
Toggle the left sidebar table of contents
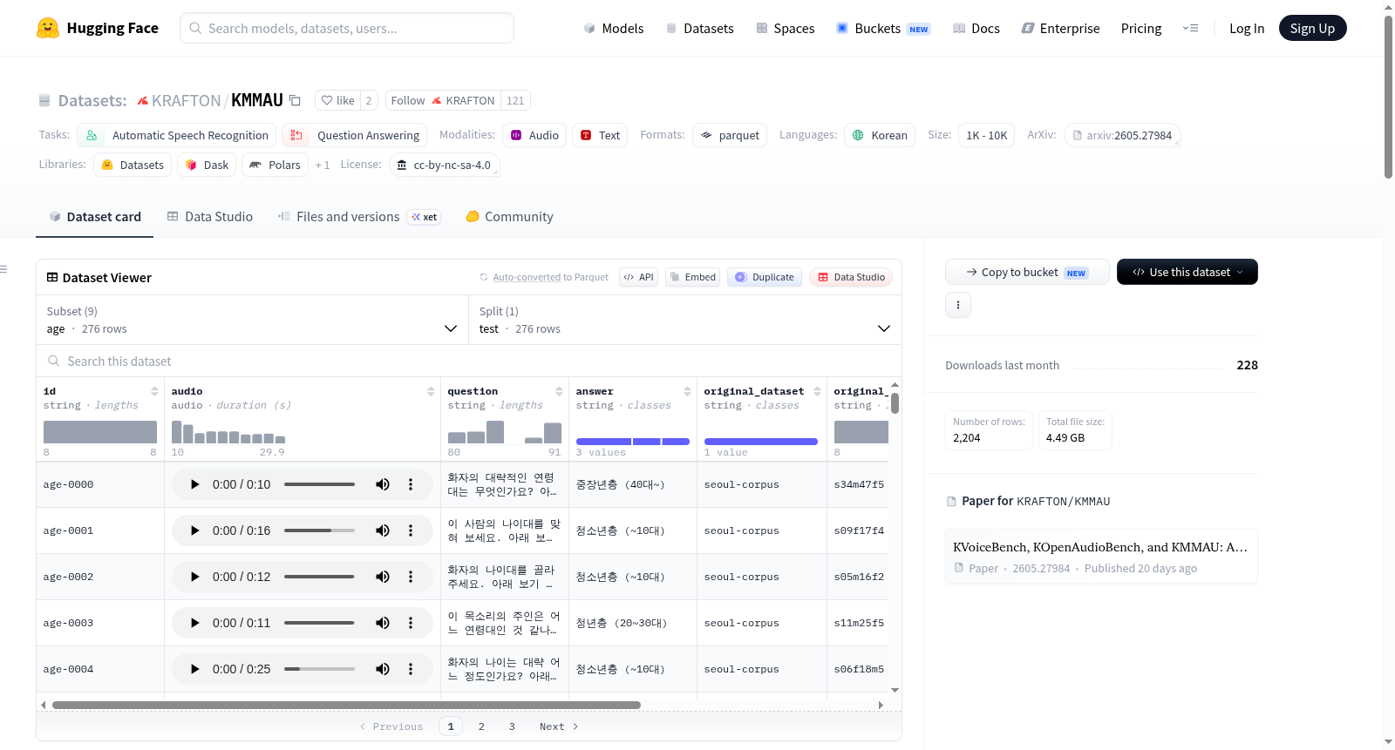3,269
